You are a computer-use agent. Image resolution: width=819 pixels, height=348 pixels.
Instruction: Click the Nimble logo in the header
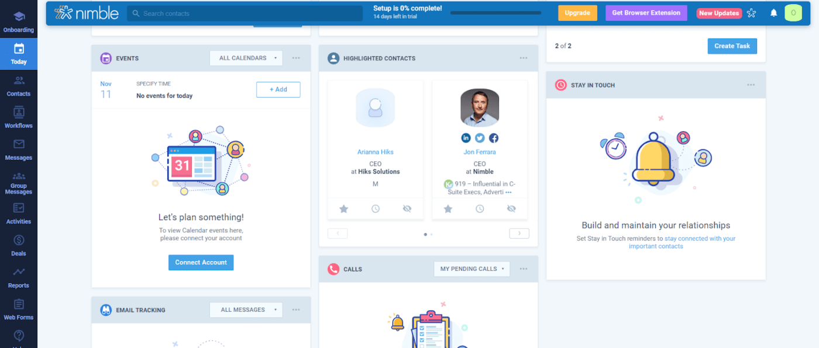pos(86,13)
